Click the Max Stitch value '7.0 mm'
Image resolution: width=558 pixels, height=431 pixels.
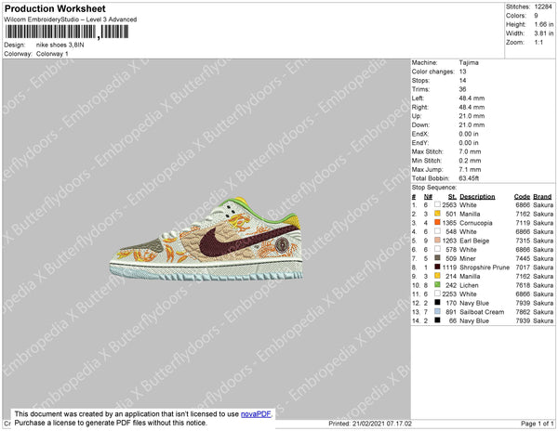coord(470,151)
